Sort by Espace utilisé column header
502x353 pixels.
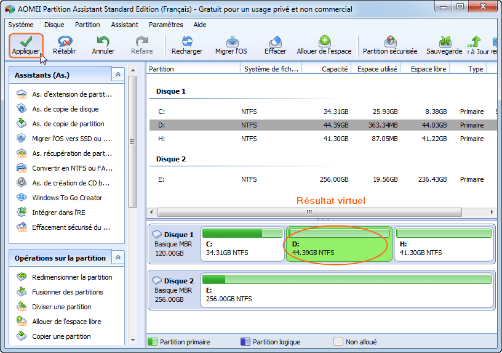tap(376, 69)
